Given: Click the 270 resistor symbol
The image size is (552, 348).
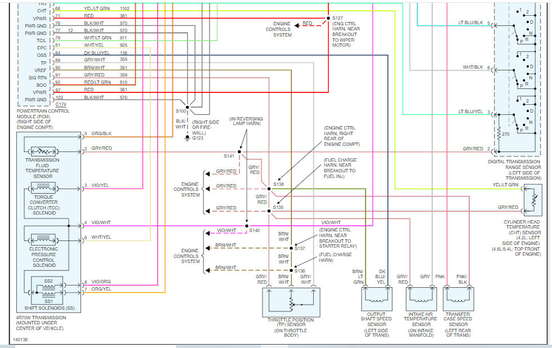Looking at the screenshot, I should click(x=499, y=133).
